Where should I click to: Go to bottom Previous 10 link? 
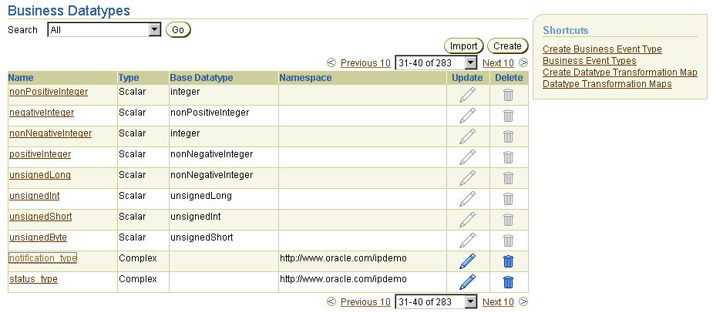point(365,302)
